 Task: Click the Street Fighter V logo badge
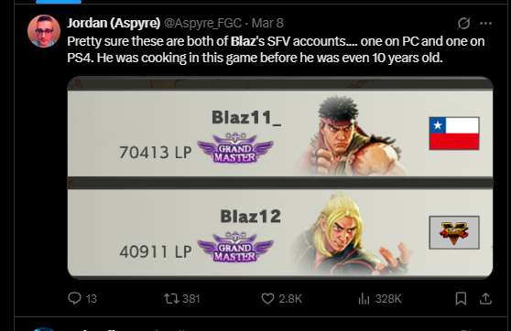pyautogui.click(x=454, y=232)
